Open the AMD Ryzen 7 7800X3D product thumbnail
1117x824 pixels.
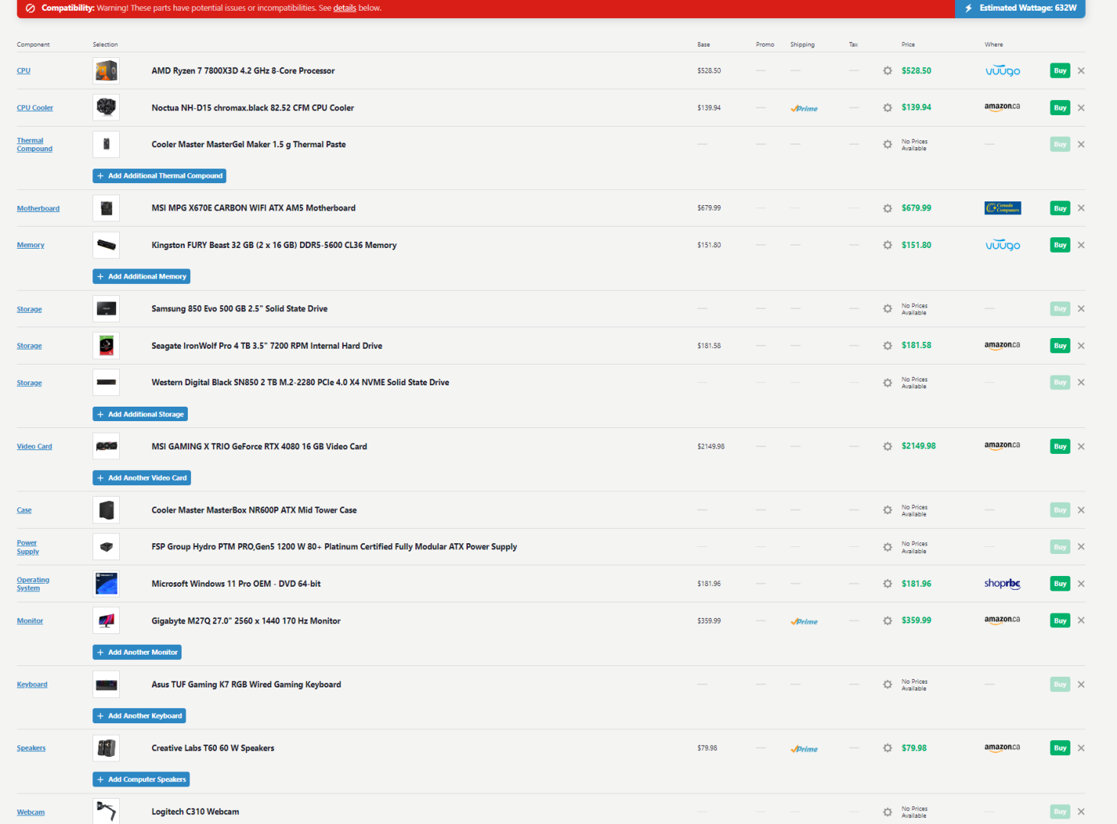[x=106, y=71]
